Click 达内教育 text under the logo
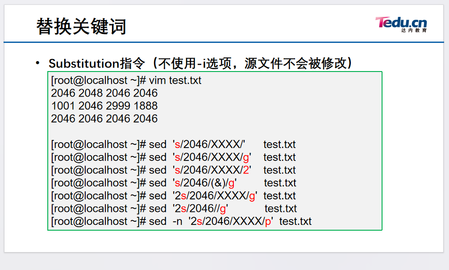Screen dimensions: 449x270 click(x=414, y=30)
